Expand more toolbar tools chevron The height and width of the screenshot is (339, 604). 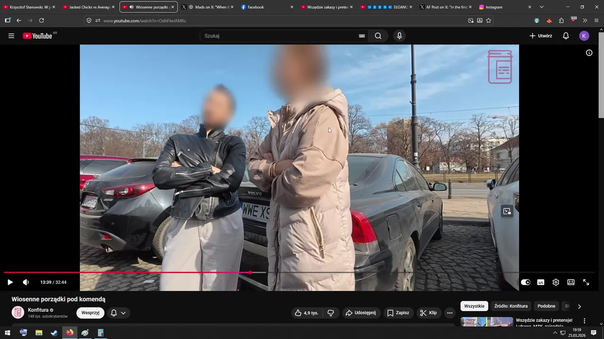(x=585, y=20)
